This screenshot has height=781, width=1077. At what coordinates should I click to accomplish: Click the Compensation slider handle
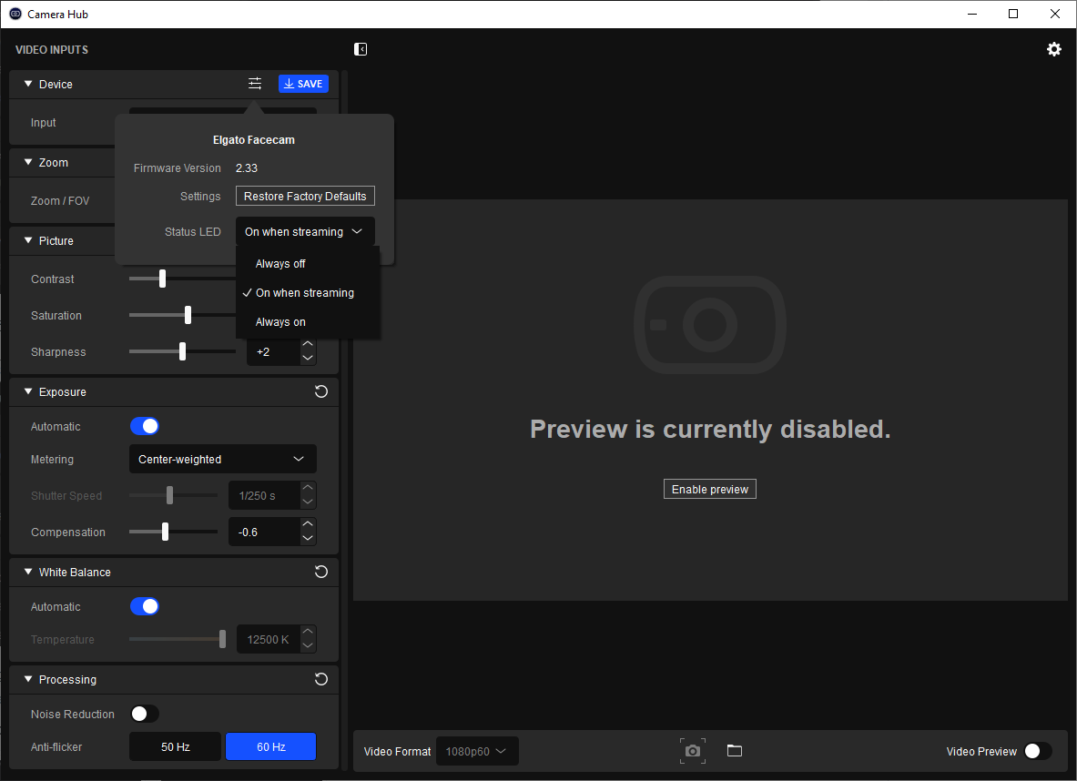[x=165, y=532]
